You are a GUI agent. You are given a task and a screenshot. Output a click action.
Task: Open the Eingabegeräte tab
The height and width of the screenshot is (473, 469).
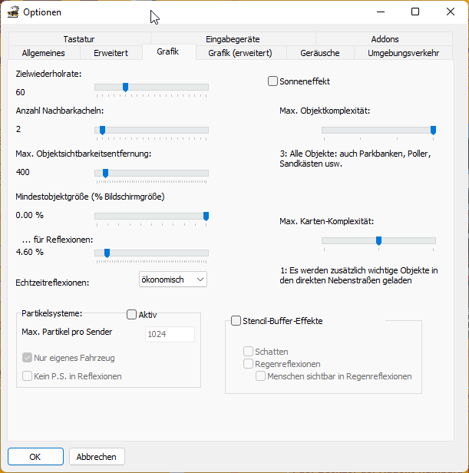click(x=233, y=39)
